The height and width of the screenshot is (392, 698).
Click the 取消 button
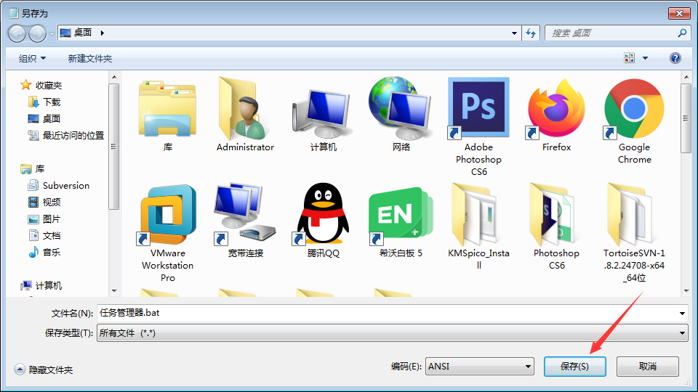(x=648, y=366)
